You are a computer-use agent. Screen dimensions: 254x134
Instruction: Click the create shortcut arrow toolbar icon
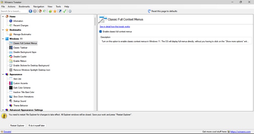pos(60,11)
